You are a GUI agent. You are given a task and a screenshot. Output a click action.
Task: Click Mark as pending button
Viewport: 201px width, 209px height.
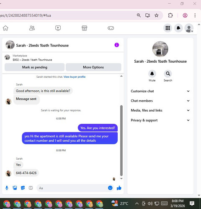tap(35, 67)
